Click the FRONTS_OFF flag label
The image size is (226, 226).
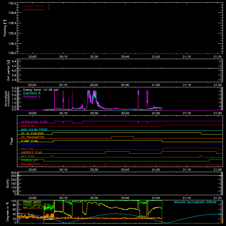pos(30,160)
